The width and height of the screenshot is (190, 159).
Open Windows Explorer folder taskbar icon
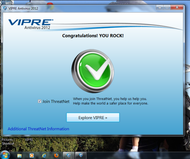(x=19, y=155)
